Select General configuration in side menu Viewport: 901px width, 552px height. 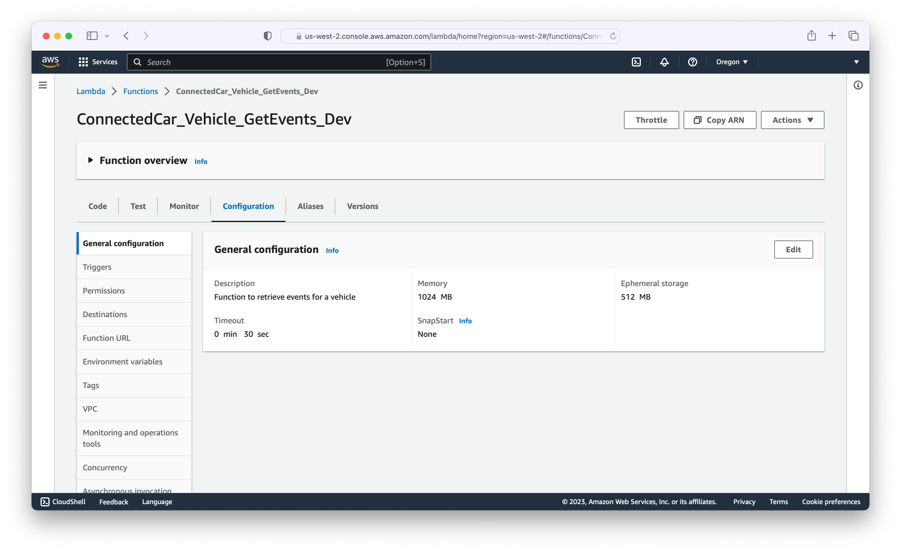(x=134, y=243)
